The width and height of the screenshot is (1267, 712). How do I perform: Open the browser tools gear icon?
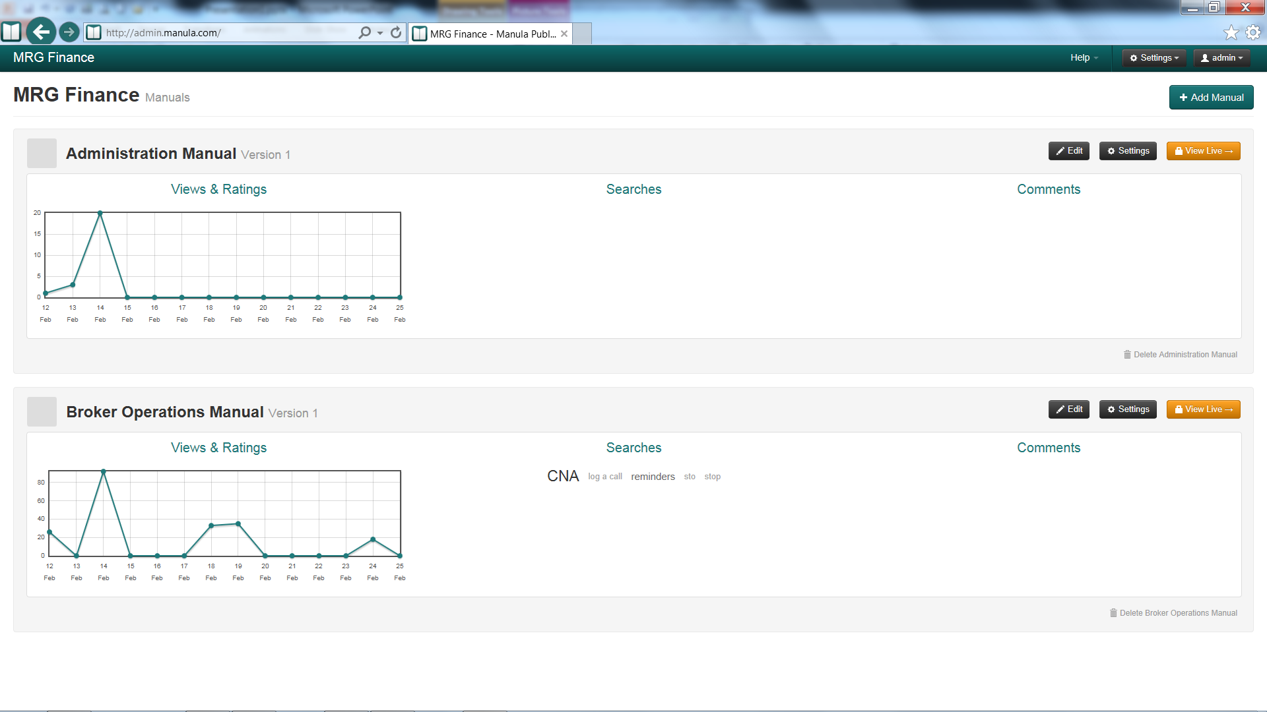click(1252, 32)
